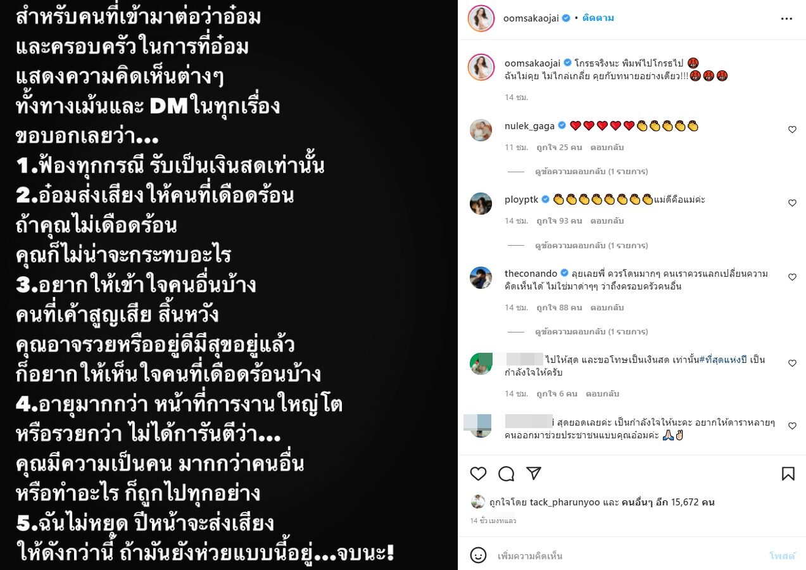This screenshot has height=570, width=806.
Task: Like theconando's comment heart
Action: [x=791, y=277]
